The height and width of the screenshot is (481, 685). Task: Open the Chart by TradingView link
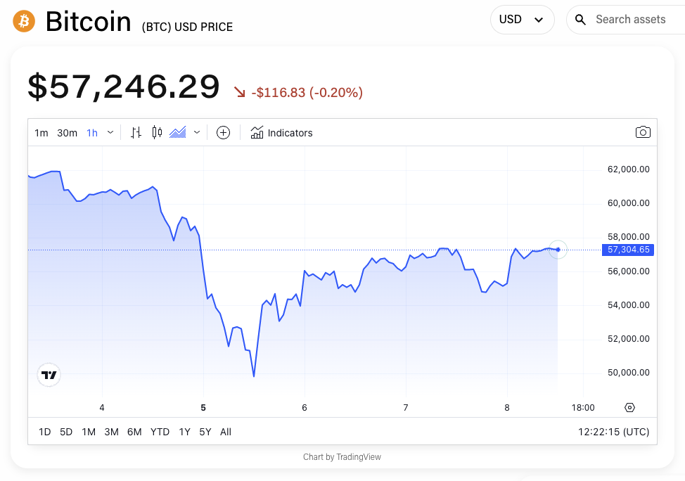[x=342, y=456]
